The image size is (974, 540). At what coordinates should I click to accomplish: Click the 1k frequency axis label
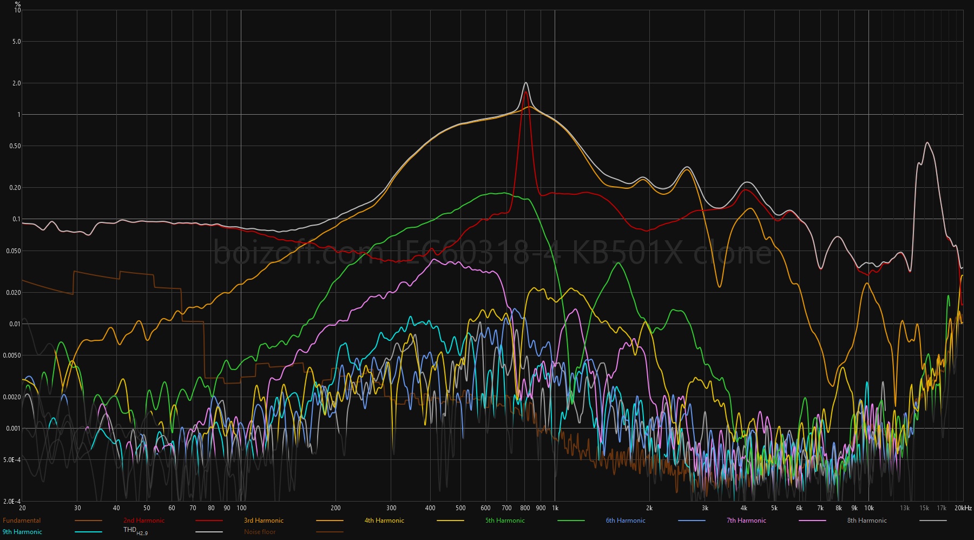[x=555, y=508]
